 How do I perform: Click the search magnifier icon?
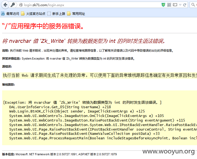(193, 5)
